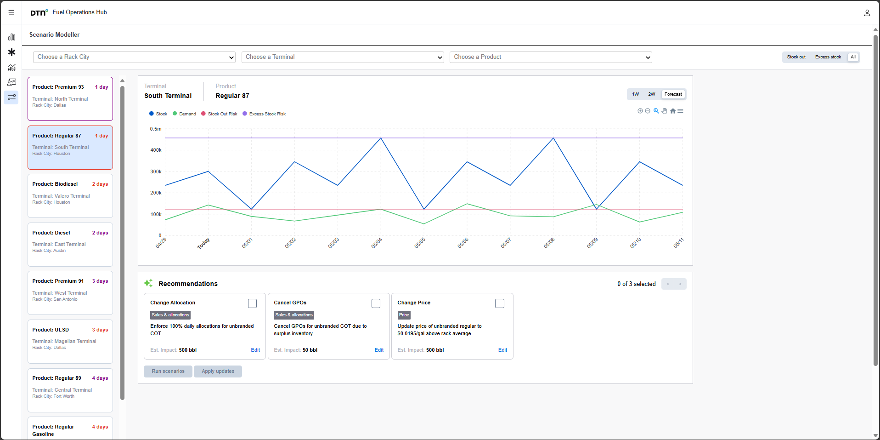Viewport: 880px width, 440px height.
Task: Click the product list scrollbar
Action: pyautogui.click(x=122, y=243)
